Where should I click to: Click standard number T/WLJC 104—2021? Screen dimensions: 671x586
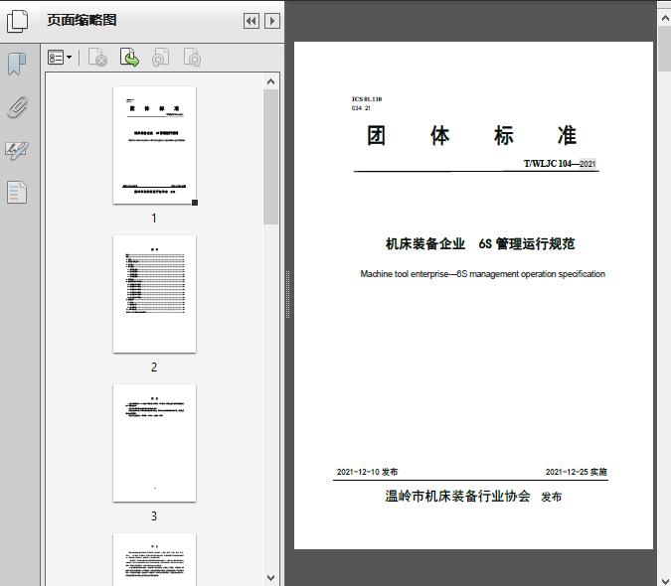[560, 163]
